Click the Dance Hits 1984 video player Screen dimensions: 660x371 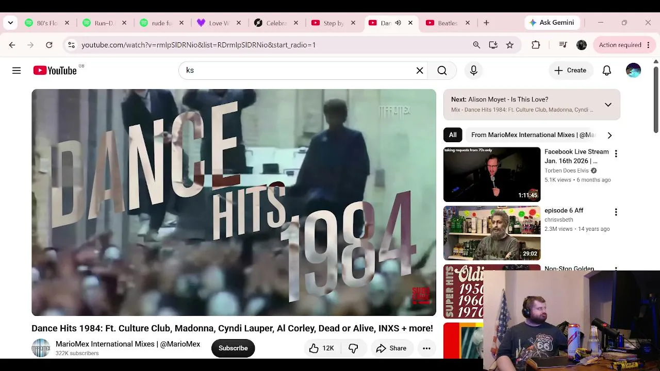pyautogui.click(x=234, y=203)
